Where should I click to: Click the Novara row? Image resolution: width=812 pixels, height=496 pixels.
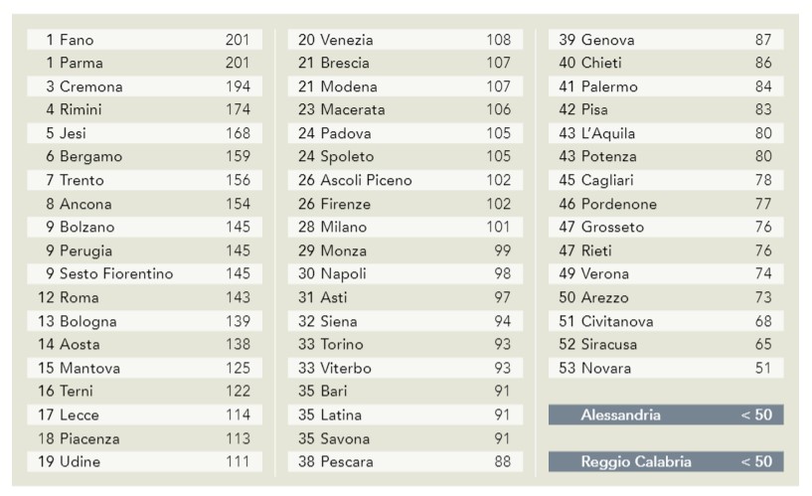(665, 368)
